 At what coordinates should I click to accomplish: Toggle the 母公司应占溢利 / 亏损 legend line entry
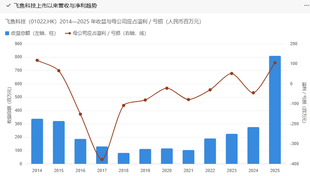(106, 33)
